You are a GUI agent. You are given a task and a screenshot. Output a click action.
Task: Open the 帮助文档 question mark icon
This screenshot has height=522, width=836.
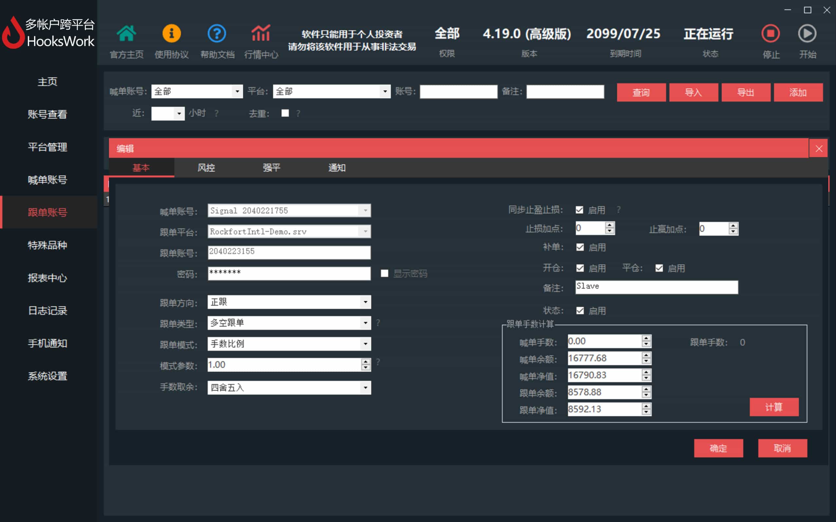click(x=217, y=33)
